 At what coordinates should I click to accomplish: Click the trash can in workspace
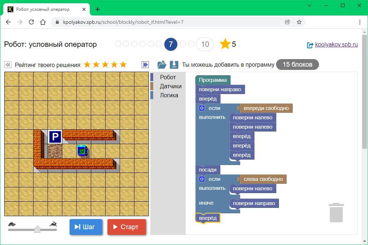tap(336, 213)
